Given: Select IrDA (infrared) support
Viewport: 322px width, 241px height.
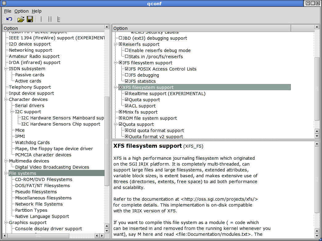Looking at the screenshot, I should tap(35, 62).
